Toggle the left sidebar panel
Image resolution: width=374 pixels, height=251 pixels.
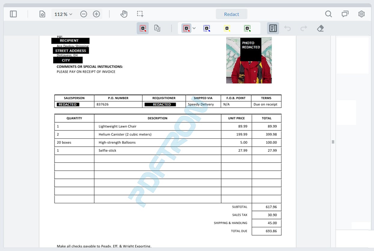click(x=14, y=14)
